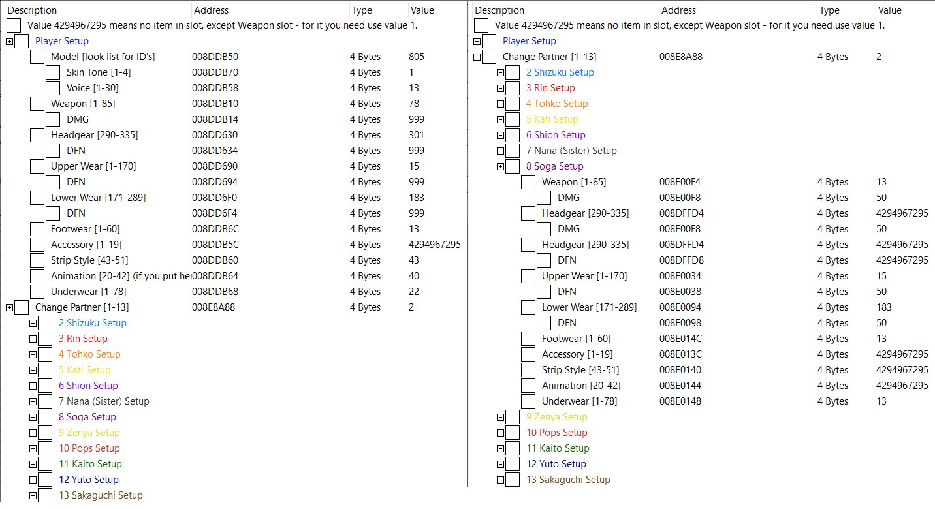Enable the Weapon checkbox at address 008E00F4

(x=528, y=182)
